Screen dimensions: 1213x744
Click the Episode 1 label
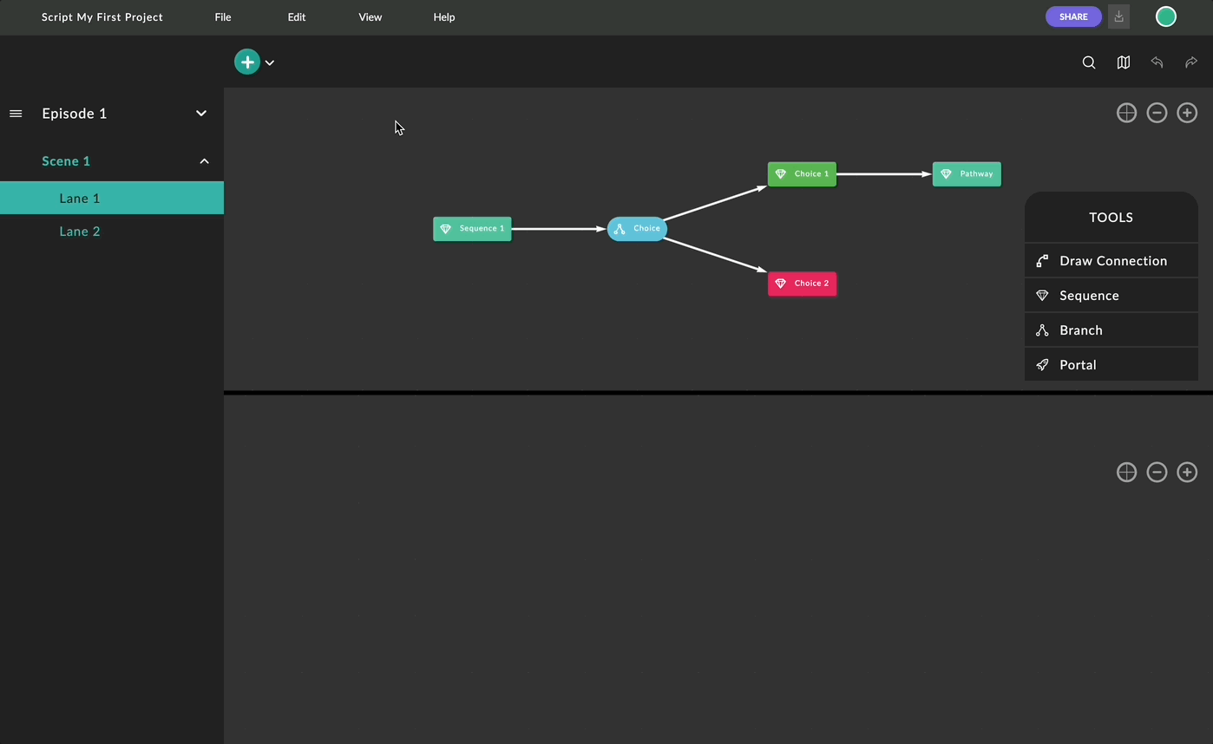tap(75, 114)
